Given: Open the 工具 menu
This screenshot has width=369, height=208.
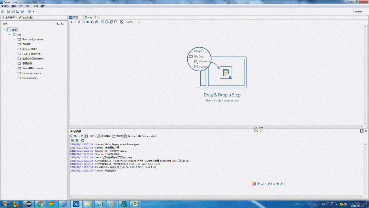Looking at the screenshot, I should (x=35, y=6).
